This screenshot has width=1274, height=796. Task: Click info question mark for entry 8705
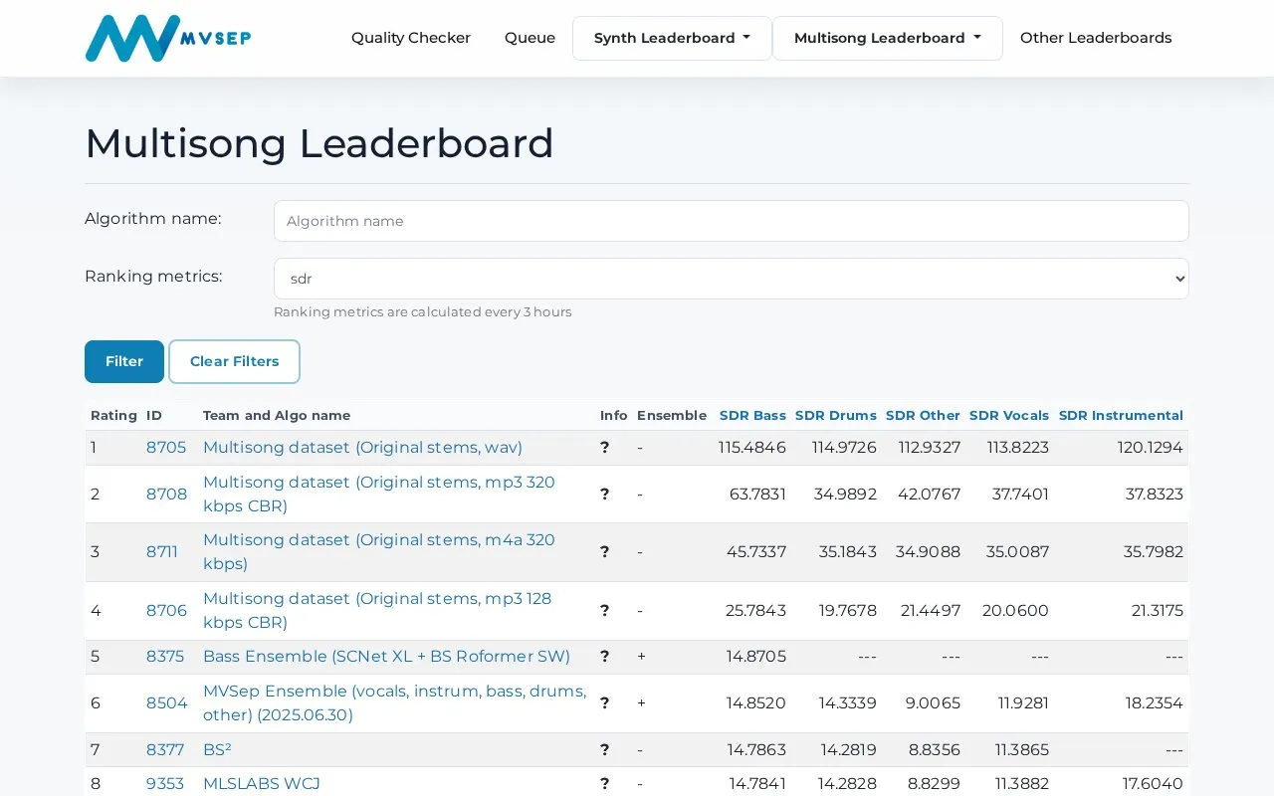coord(604,447)
